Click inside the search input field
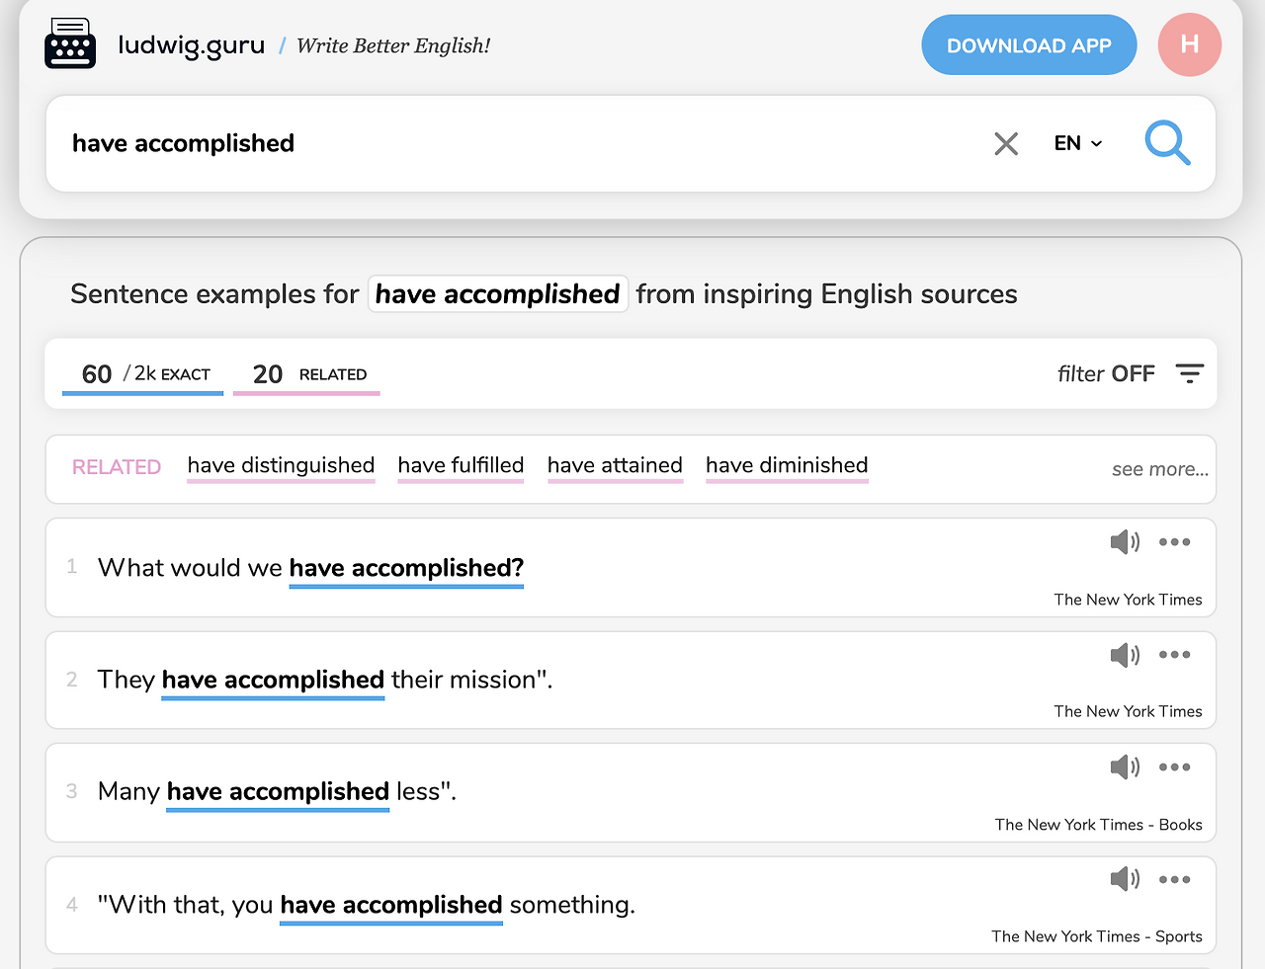The image size is (1265, 969). point(395,143)
